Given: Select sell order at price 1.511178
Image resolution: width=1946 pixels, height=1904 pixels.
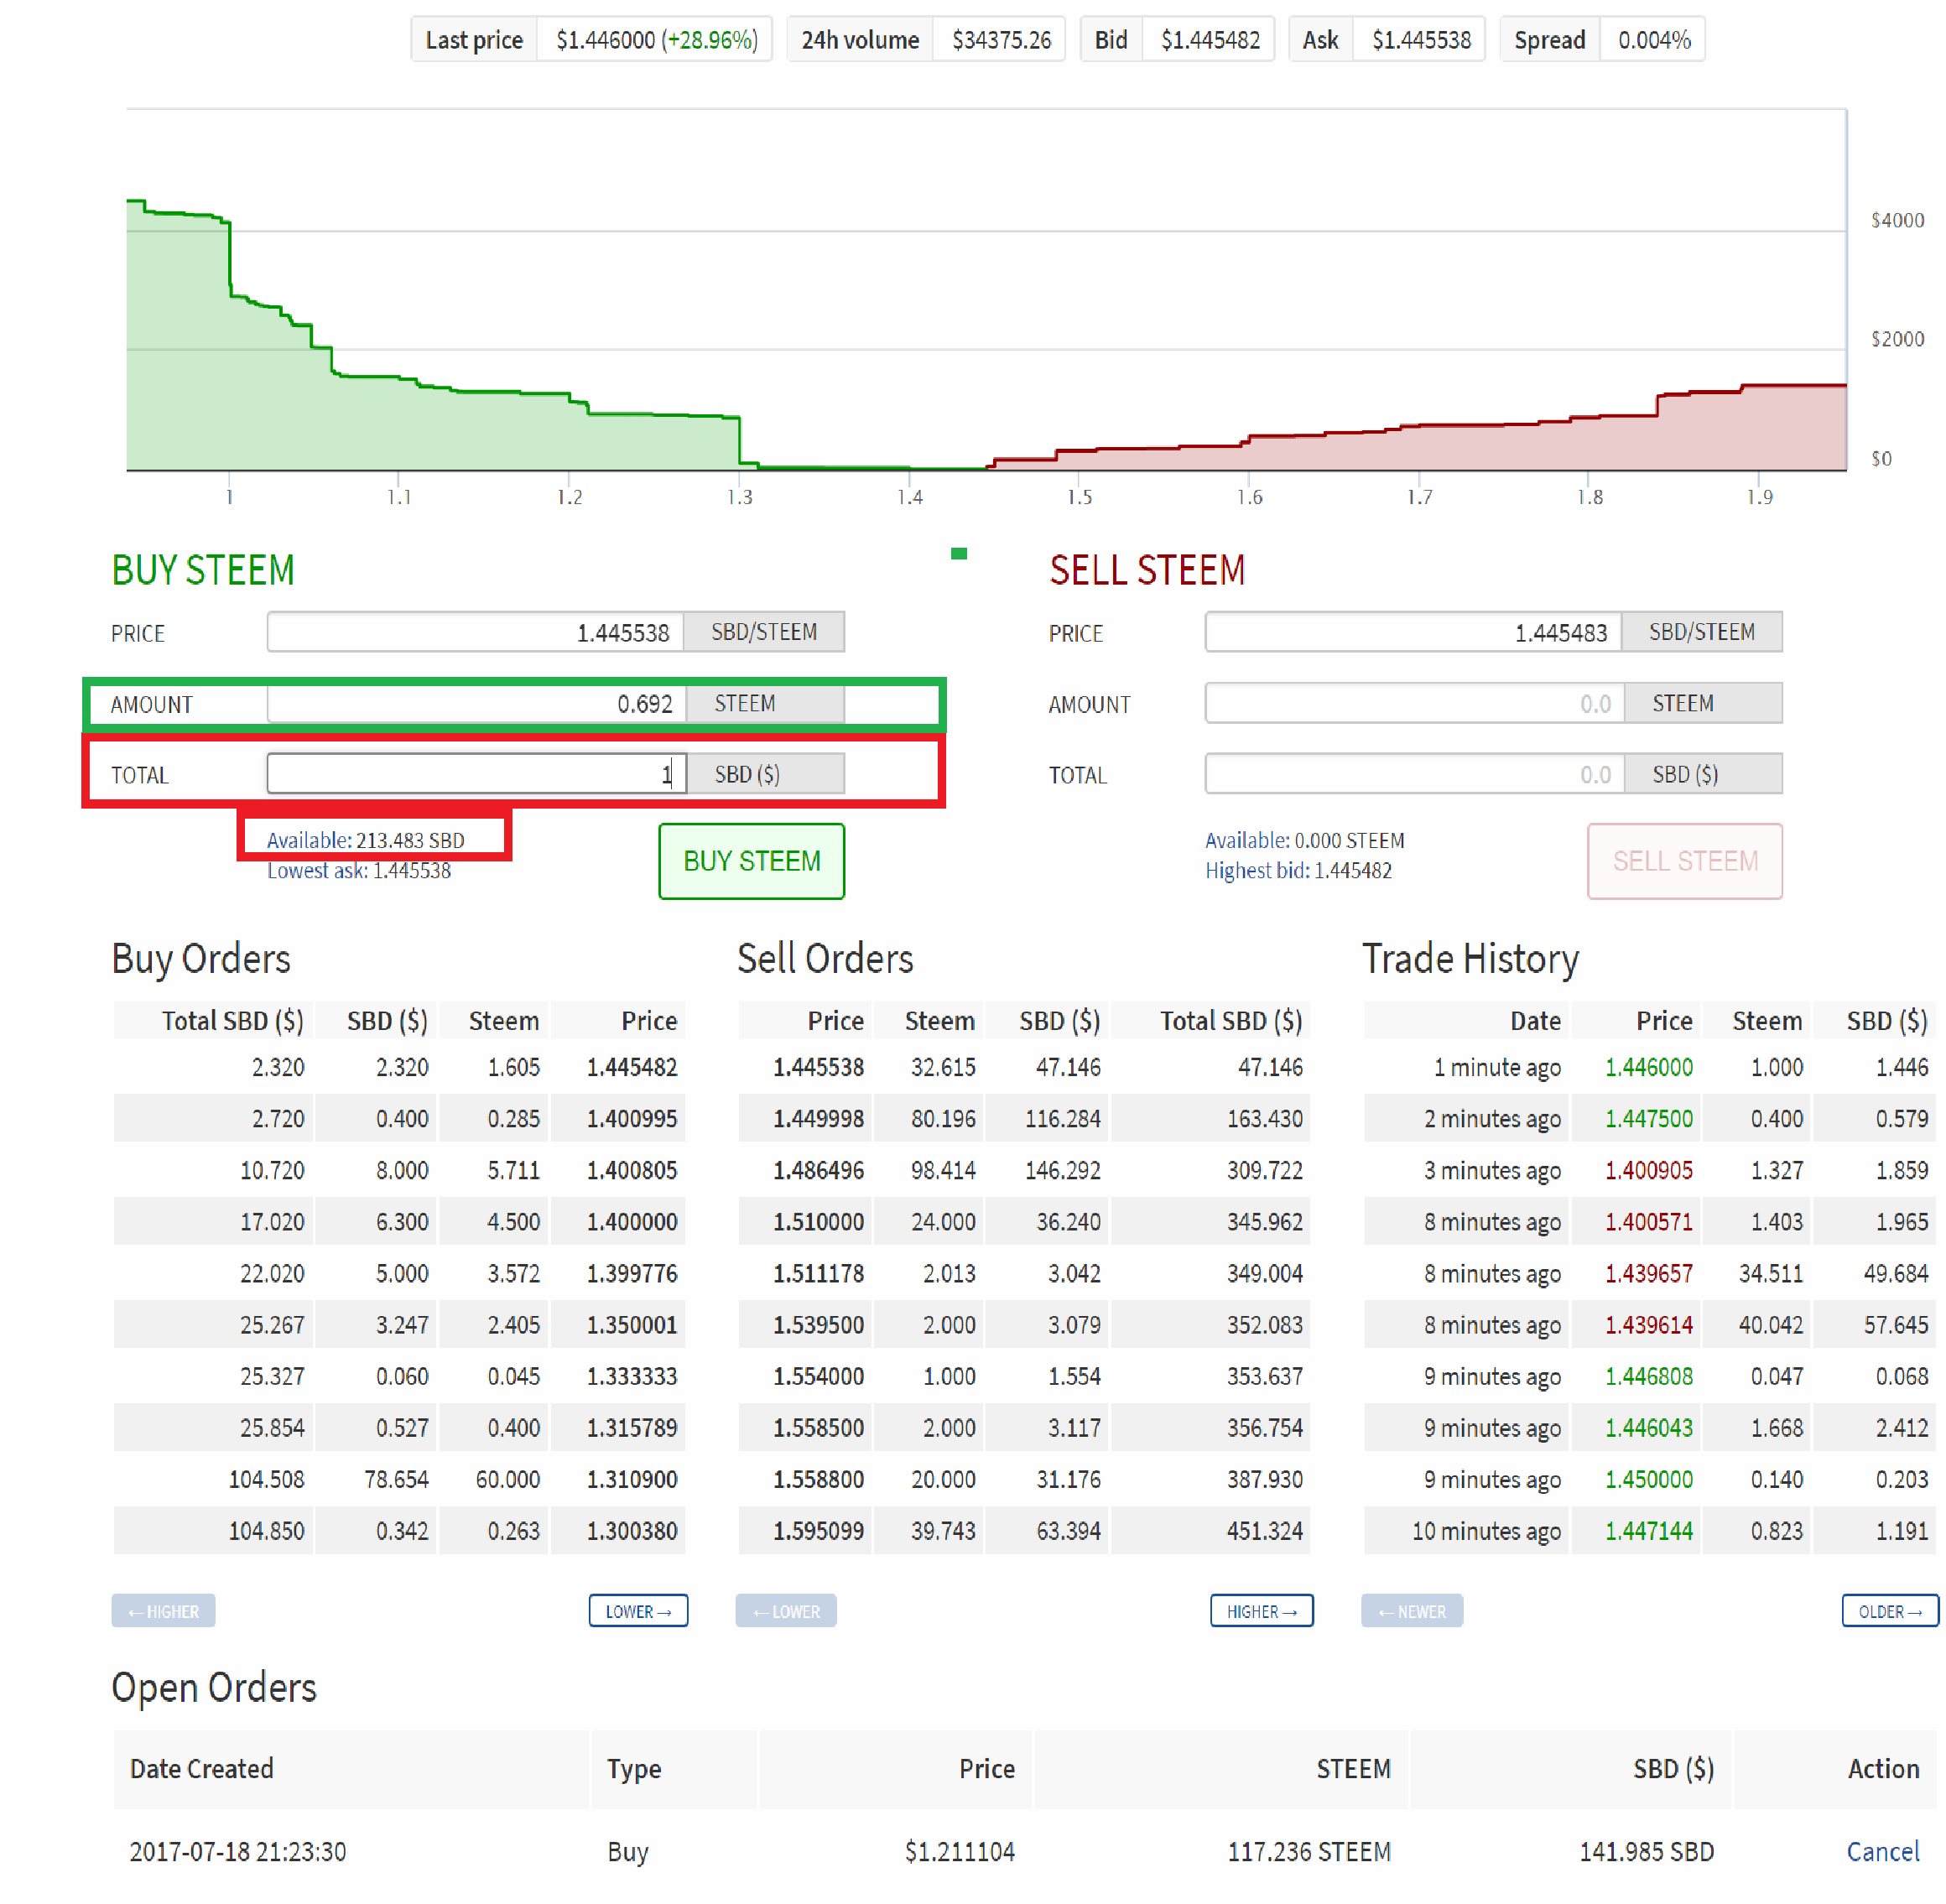Looking at the screenshot, I should coord(1024,1273).
